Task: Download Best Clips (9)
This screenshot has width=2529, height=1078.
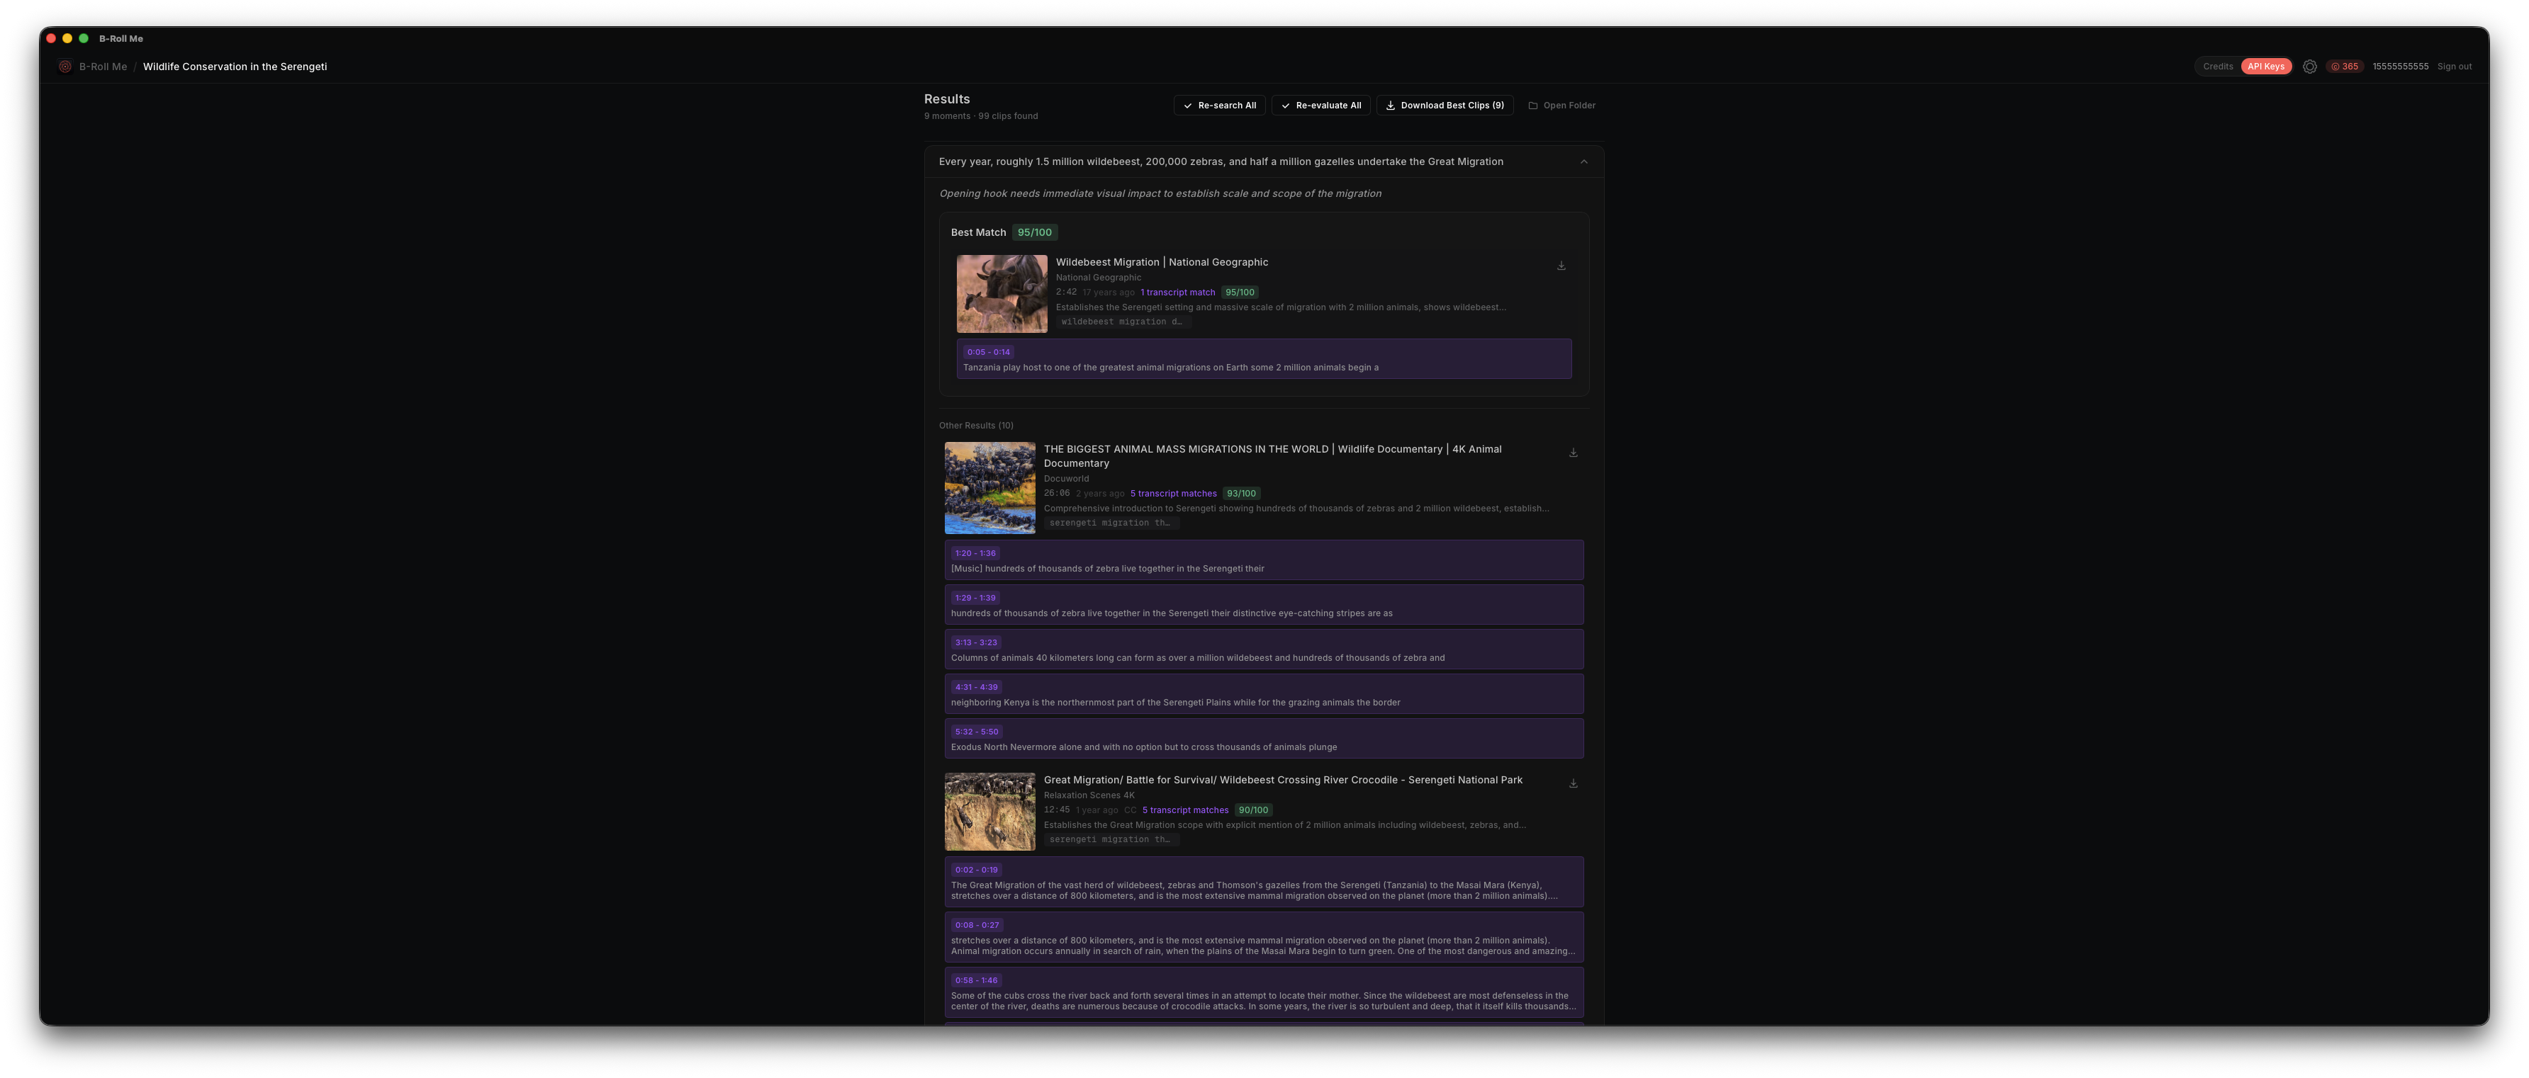Action: [x=1444, y=105]
